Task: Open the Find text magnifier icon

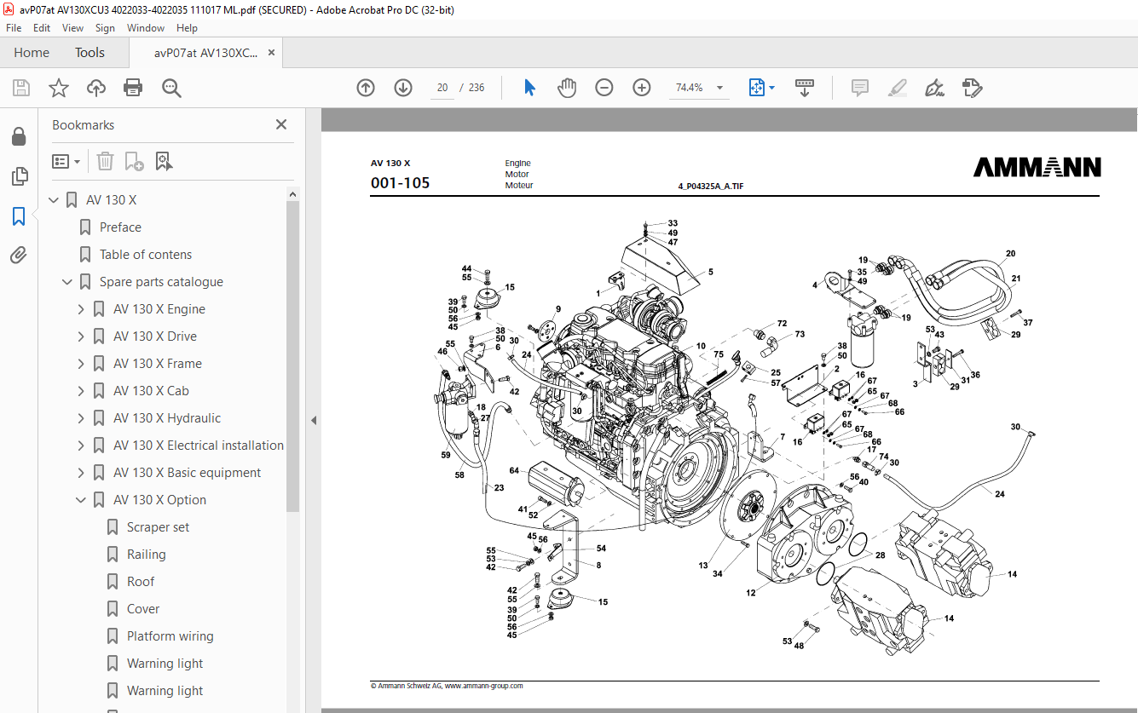Action: point(171,88)
